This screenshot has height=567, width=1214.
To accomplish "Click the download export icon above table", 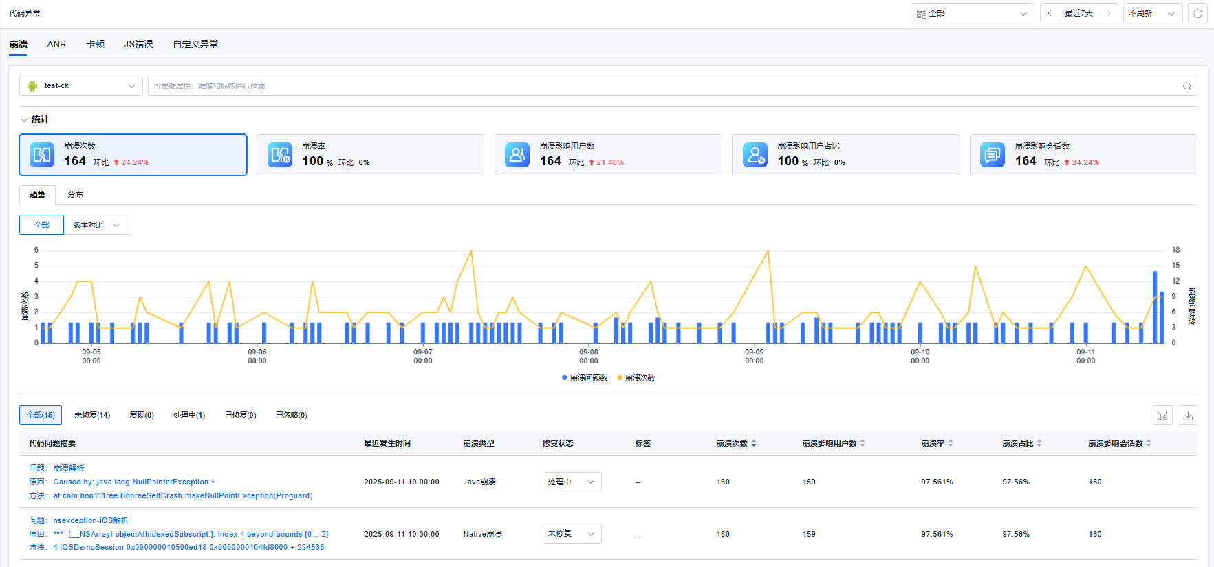I will 1187,415.
